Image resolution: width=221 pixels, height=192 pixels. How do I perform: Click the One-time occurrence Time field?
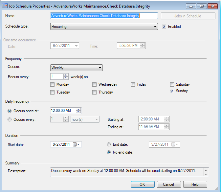pos(131,46)
